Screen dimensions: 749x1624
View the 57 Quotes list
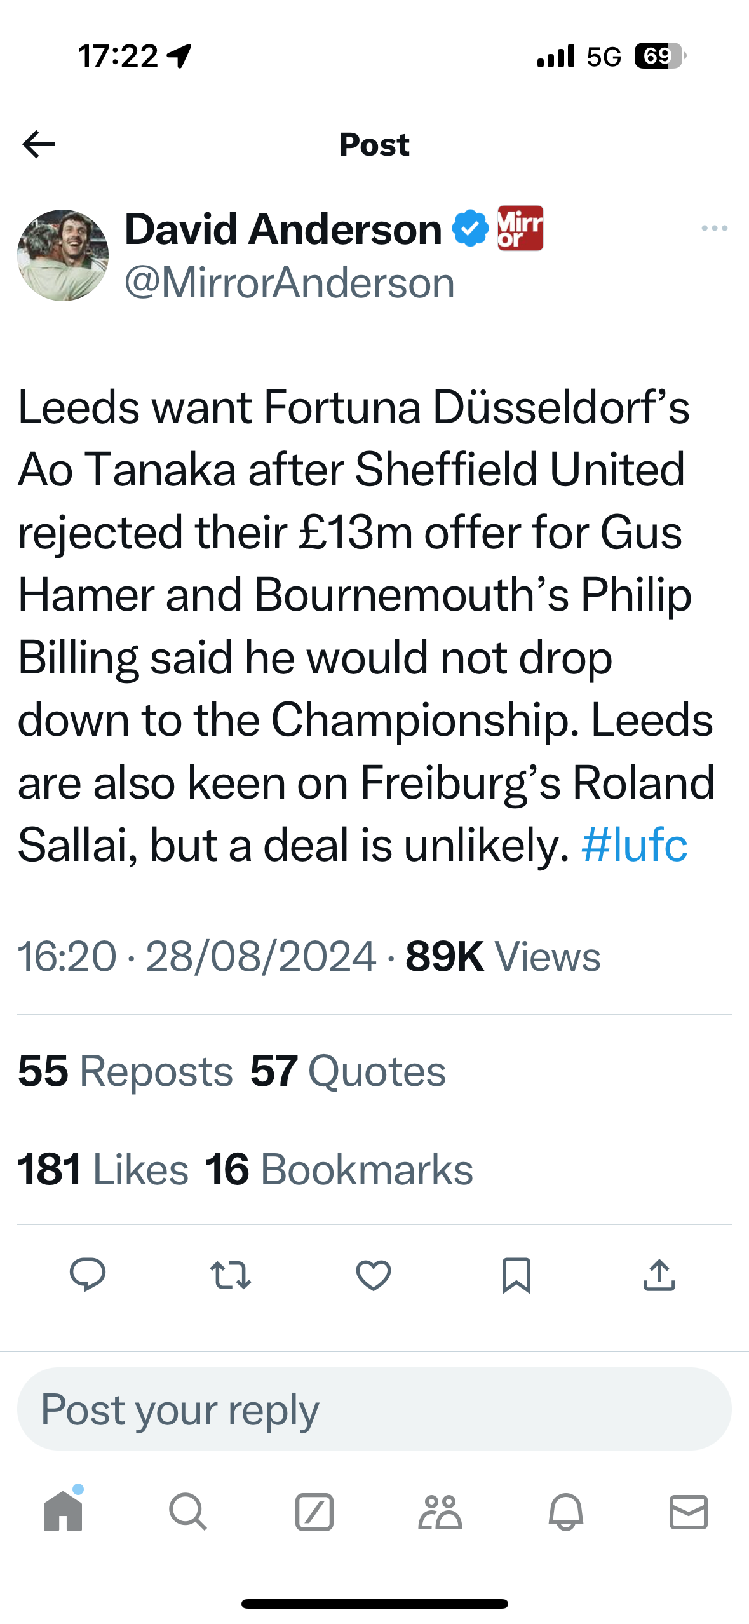[348, 1071]
